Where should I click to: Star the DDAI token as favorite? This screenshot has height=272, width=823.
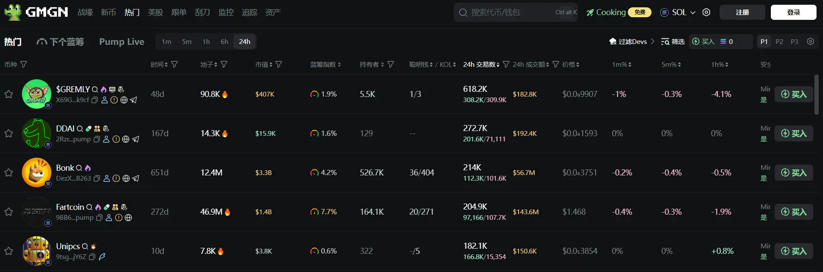point(9,133)
